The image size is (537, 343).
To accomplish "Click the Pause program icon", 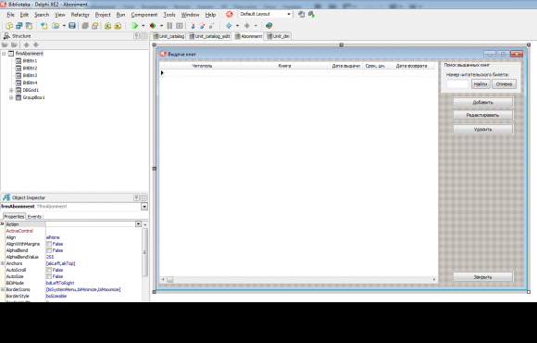I will [169, 26].
